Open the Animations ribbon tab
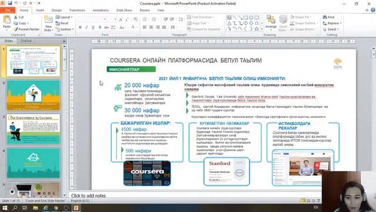Screen dimensions: 376x212 click(x=100, y=10)
